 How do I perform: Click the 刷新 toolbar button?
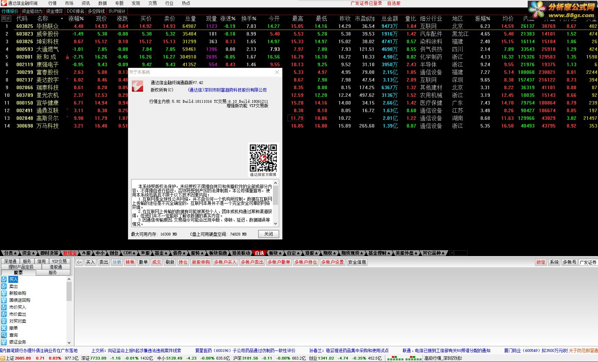[x=170, y=262]
